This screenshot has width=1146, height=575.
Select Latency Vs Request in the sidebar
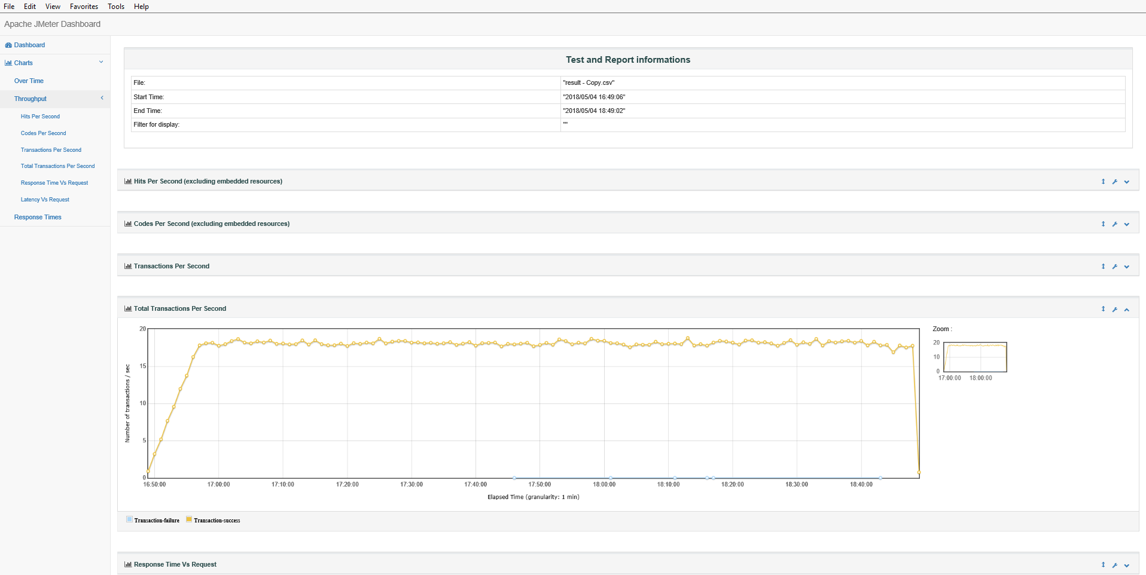[45, 199]
